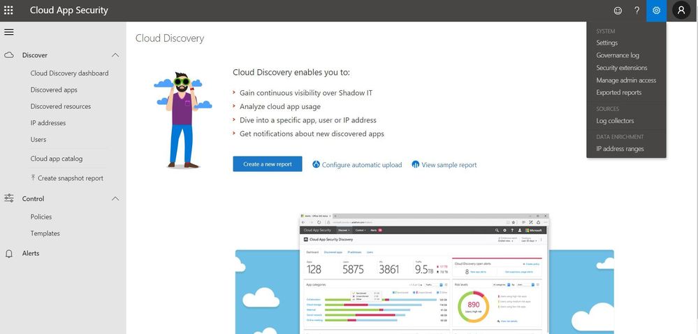Open Templates under Control
This screenshot has width=698, height=334.
(x=45, y=233)
